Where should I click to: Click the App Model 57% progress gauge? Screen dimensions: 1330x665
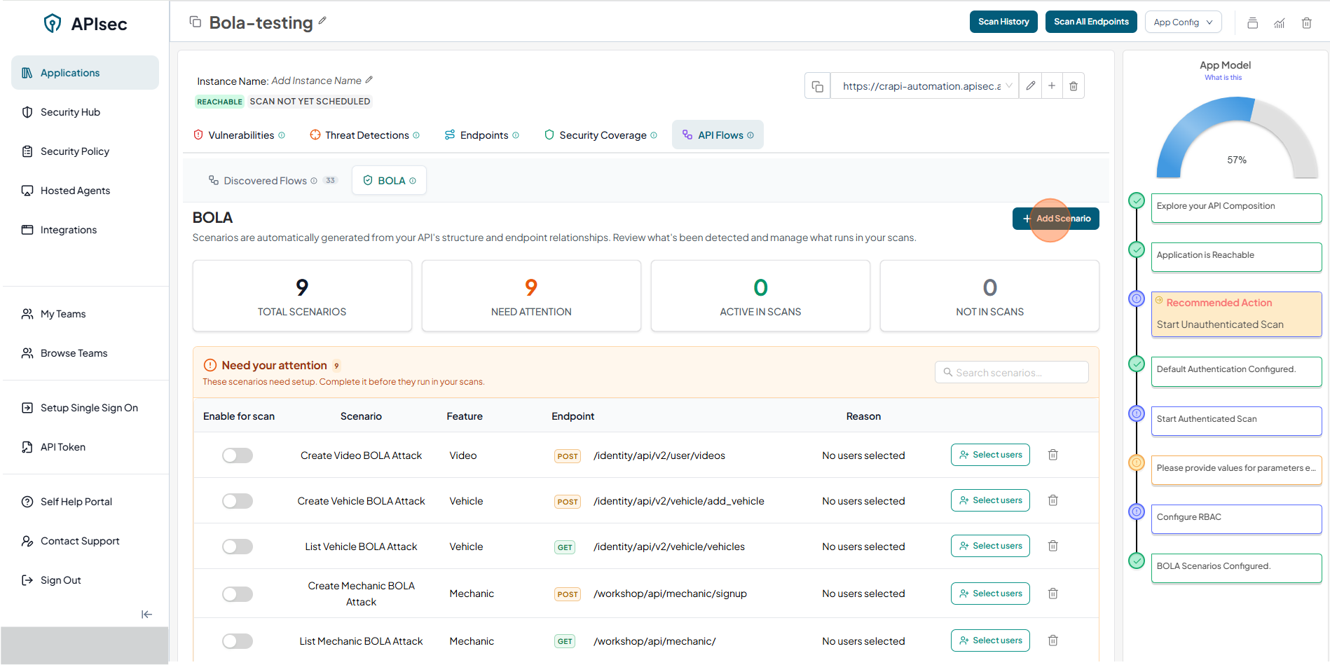coord(1236,140)
